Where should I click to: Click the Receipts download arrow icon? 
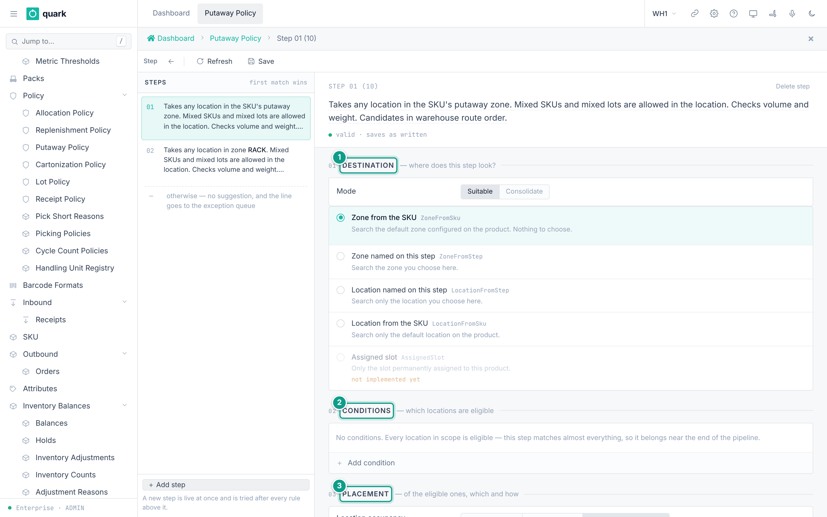(26, 320)
